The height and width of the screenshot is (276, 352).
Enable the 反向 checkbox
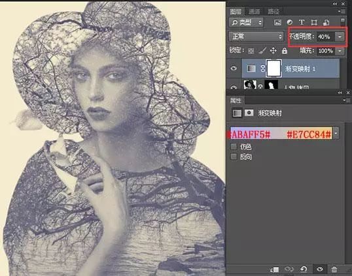click(234, 157)
